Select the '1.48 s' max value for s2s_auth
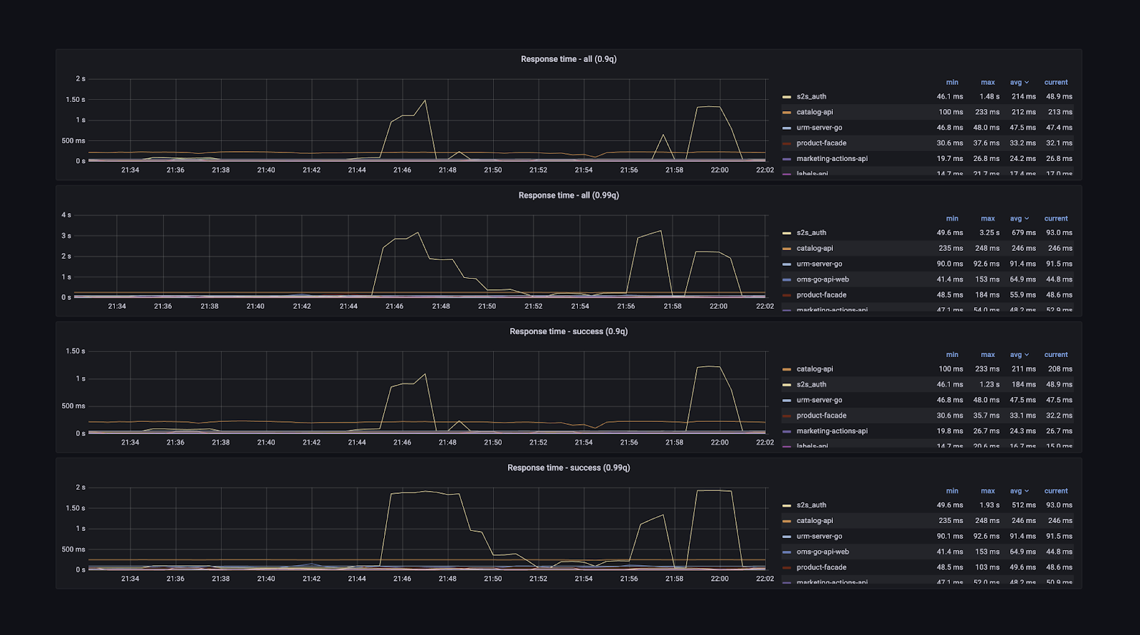The width and height of the screenshot is (1140, 635). tap(989, 97)
